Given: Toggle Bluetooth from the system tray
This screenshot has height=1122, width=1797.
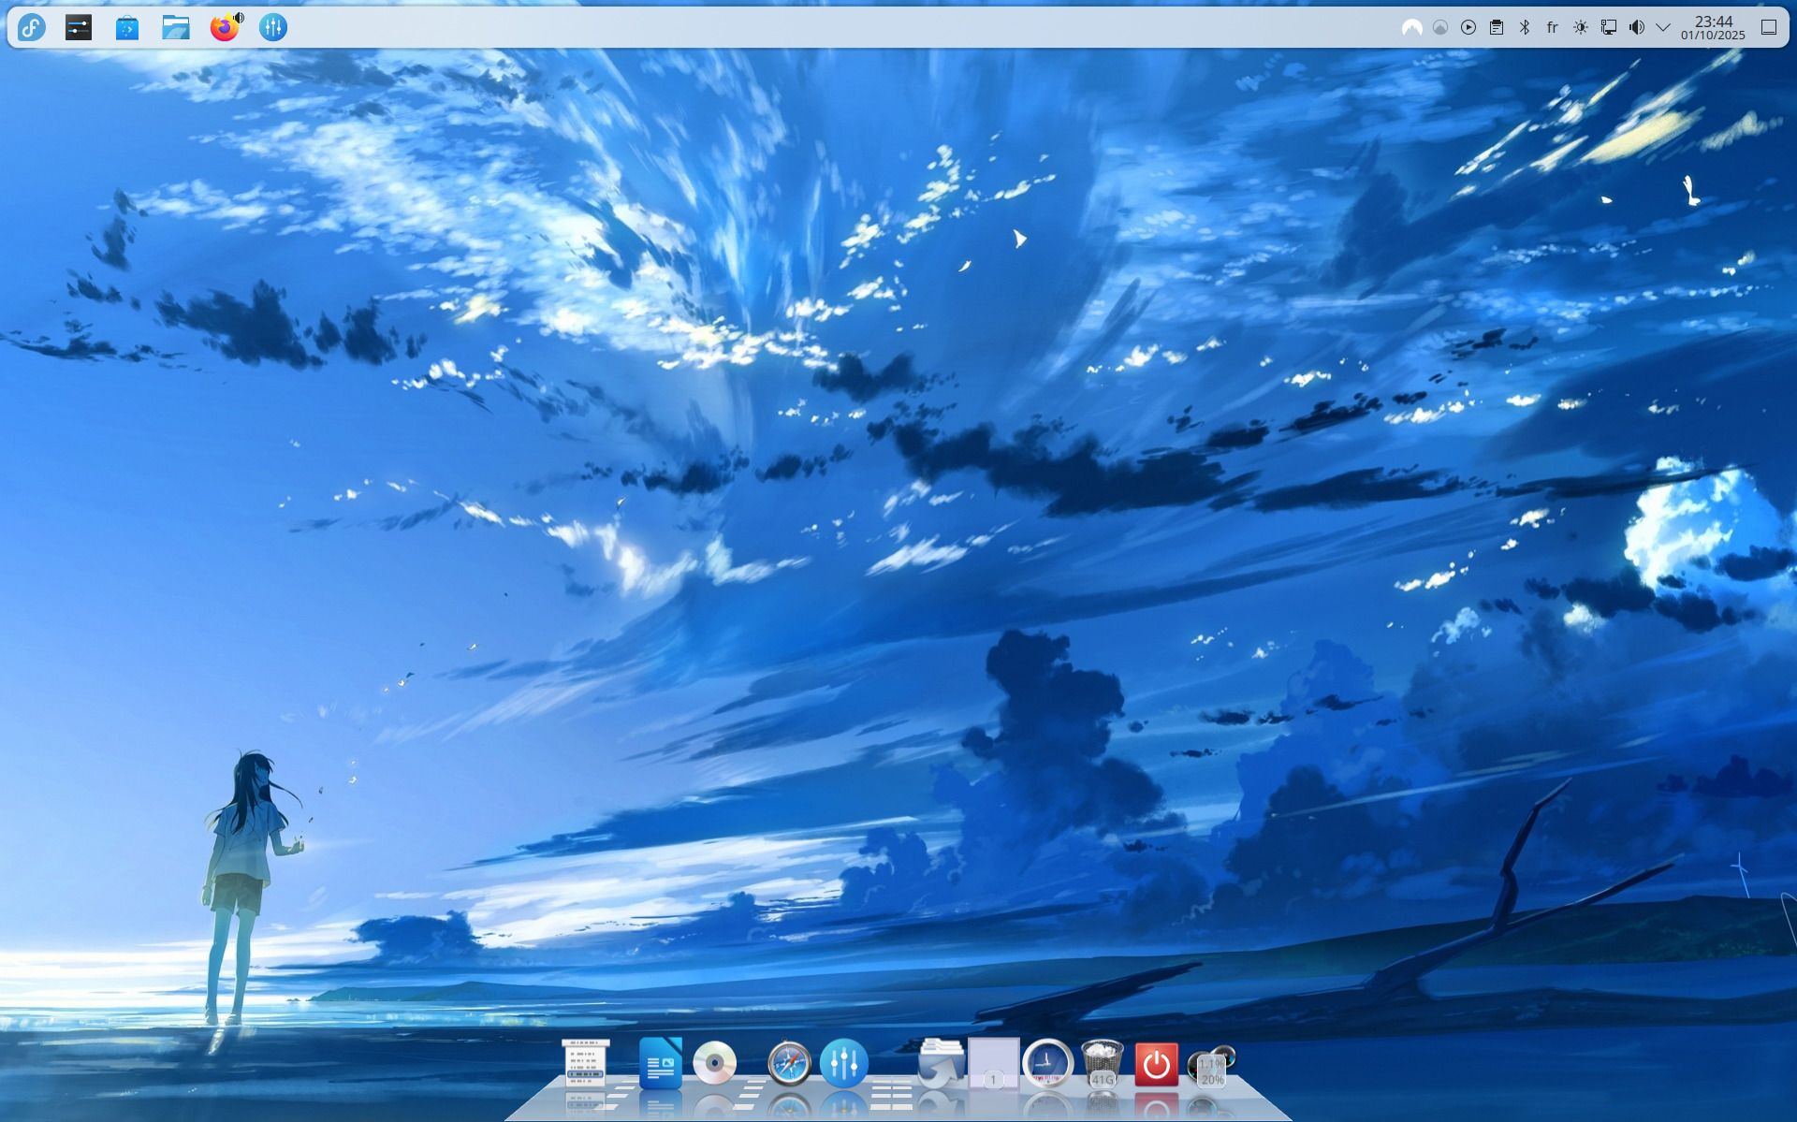Looking at the screenshot, I should coord(1525,27).
